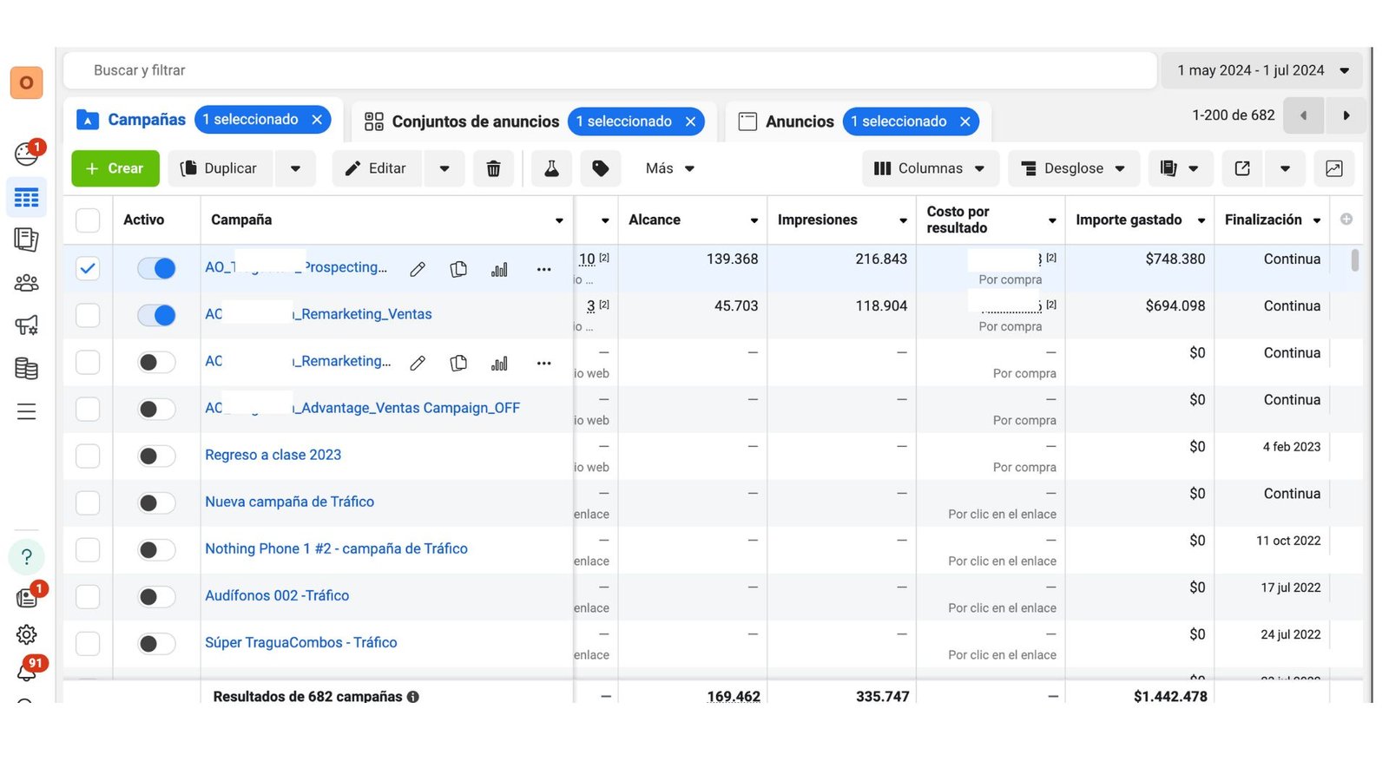Open notifications bell showing 91
Viewport: 1389px width, 781px height.
click(26, 673)
